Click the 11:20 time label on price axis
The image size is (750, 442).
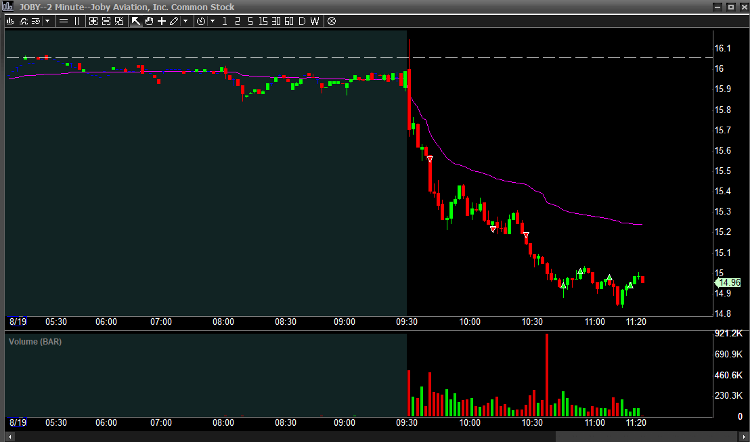[x=636, y=322]
